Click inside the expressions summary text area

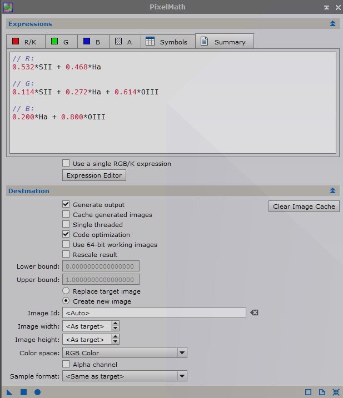coord(173,103)
